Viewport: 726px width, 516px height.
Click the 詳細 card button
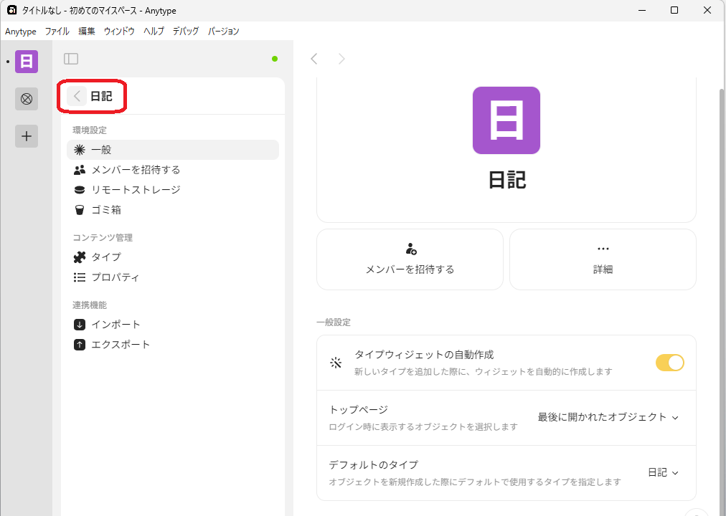[x=603, y=259]
